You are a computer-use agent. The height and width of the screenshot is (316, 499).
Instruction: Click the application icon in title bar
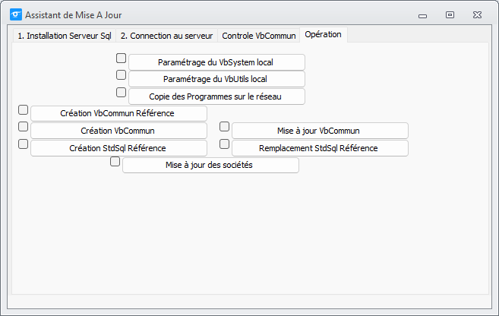coord(16,14)
